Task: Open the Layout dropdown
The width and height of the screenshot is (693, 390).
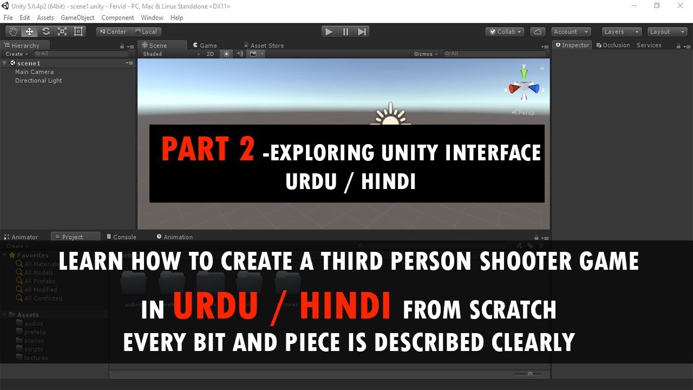Action: (668, 31)
